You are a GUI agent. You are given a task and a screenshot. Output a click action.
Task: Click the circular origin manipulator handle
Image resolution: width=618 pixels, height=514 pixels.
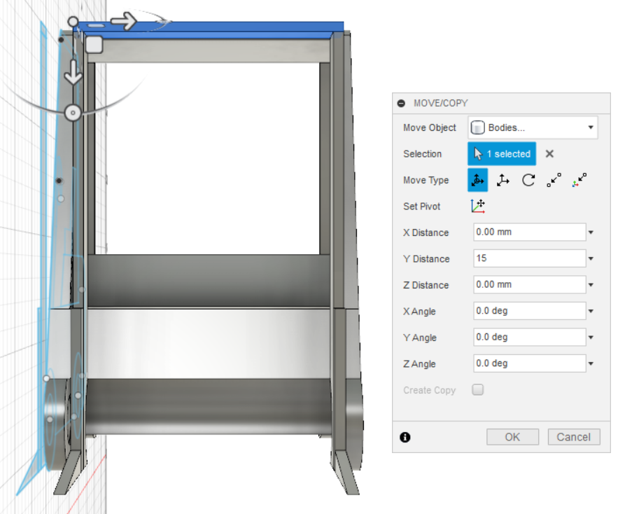[73, 21]
